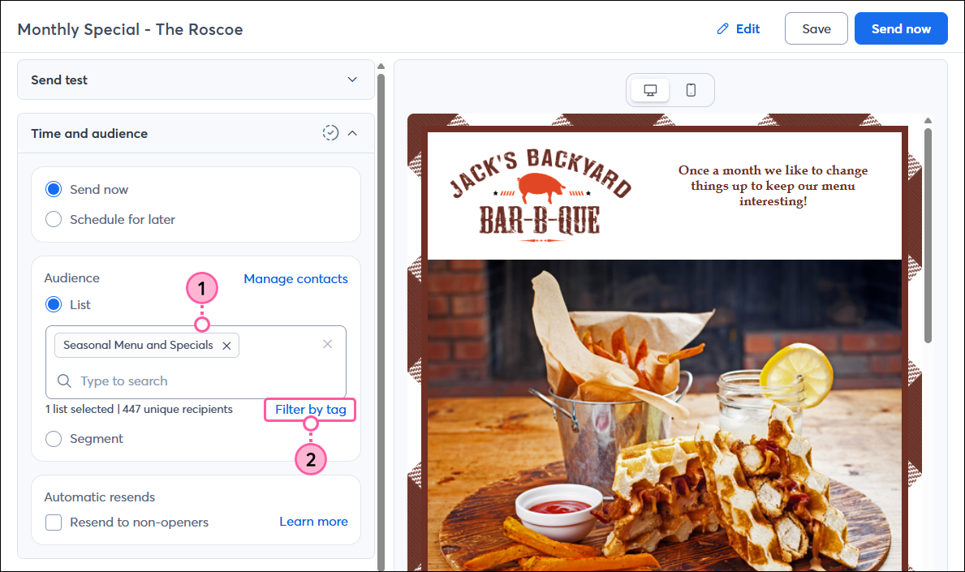Click the Audience heading

click(72, 278)
